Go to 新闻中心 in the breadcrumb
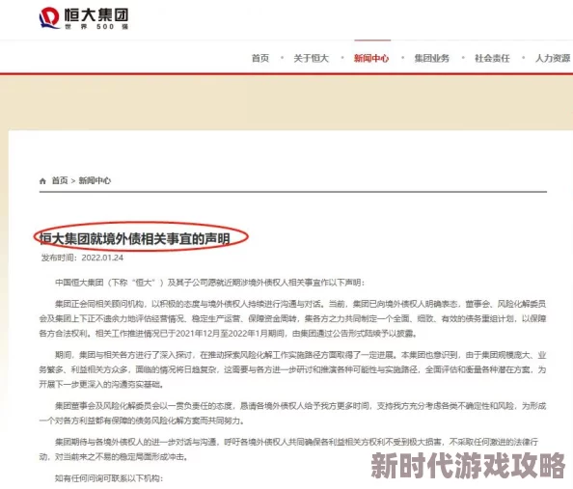The image size is (573, 489). pyautogui.click(x=95, y=180)
